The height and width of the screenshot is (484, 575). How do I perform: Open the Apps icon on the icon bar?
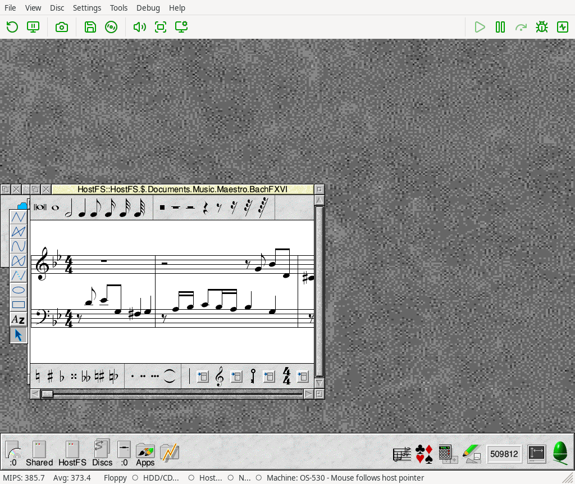[x=145, y=454]
